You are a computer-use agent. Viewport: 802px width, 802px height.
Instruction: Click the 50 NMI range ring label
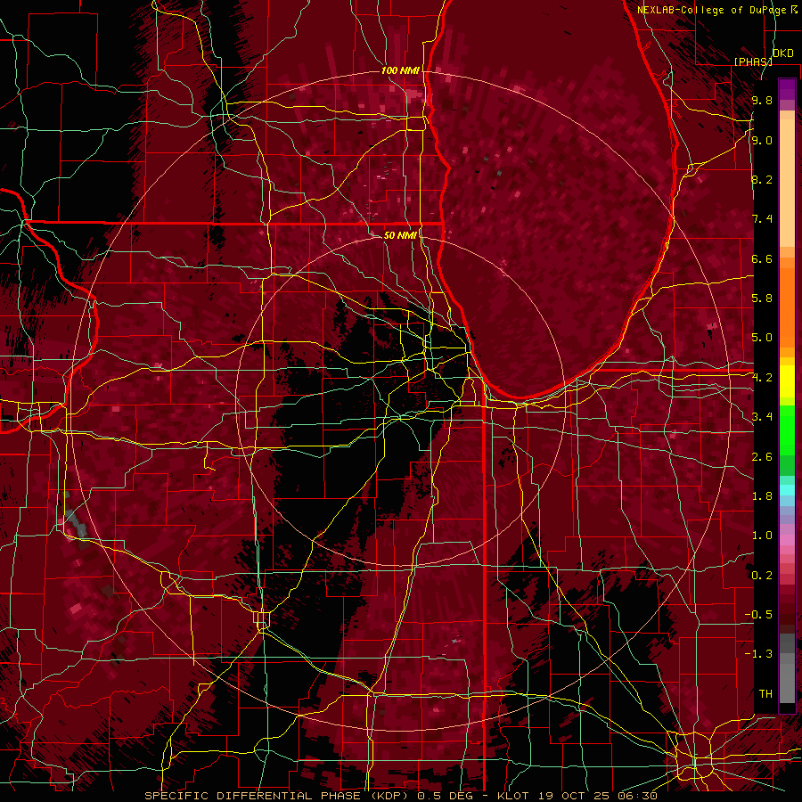point(400,235)
